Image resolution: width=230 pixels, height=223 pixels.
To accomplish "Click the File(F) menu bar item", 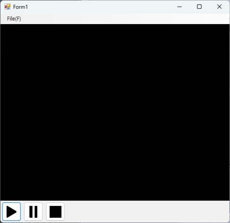I will (x=14, y=19).
